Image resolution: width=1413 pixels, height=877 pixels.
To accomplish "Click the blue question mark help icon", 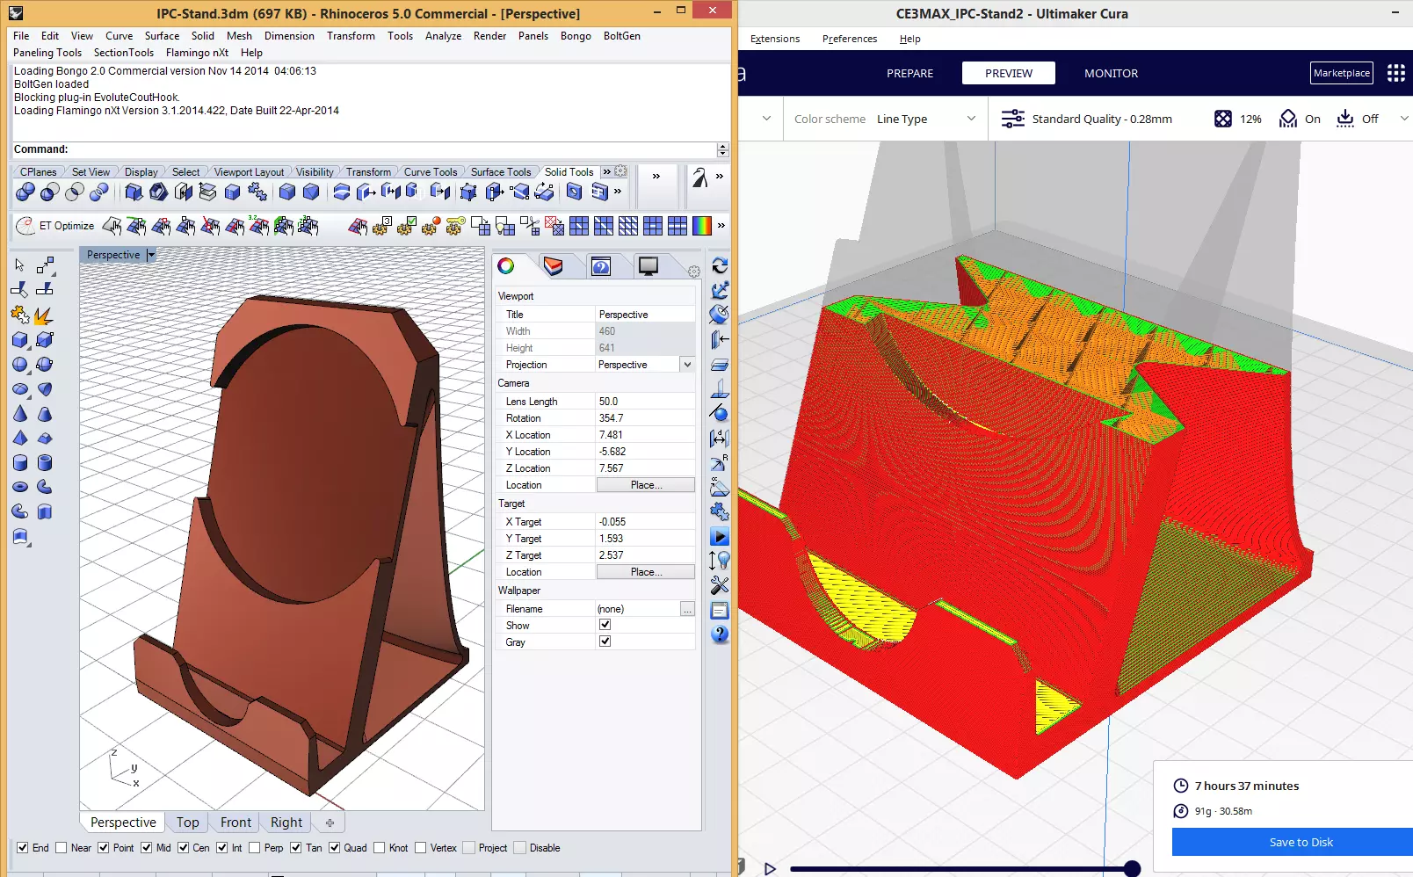I will (x=720, y=634).
